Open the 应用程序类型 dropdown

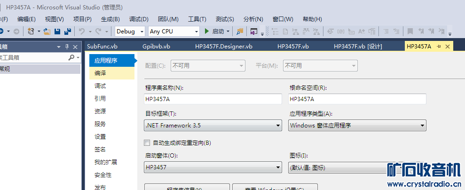click(x=357, y=126)
